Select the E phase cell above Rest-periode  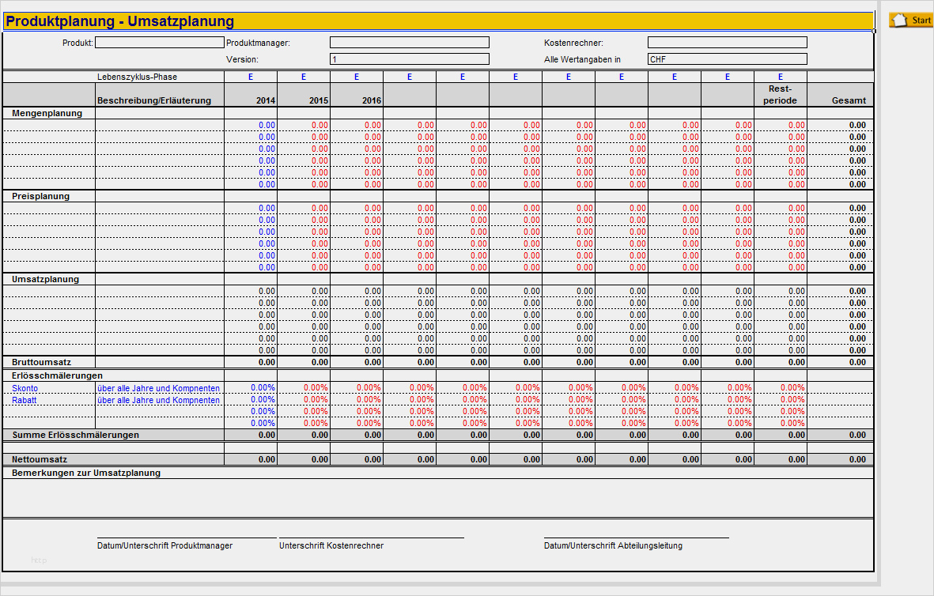(779, 77)
